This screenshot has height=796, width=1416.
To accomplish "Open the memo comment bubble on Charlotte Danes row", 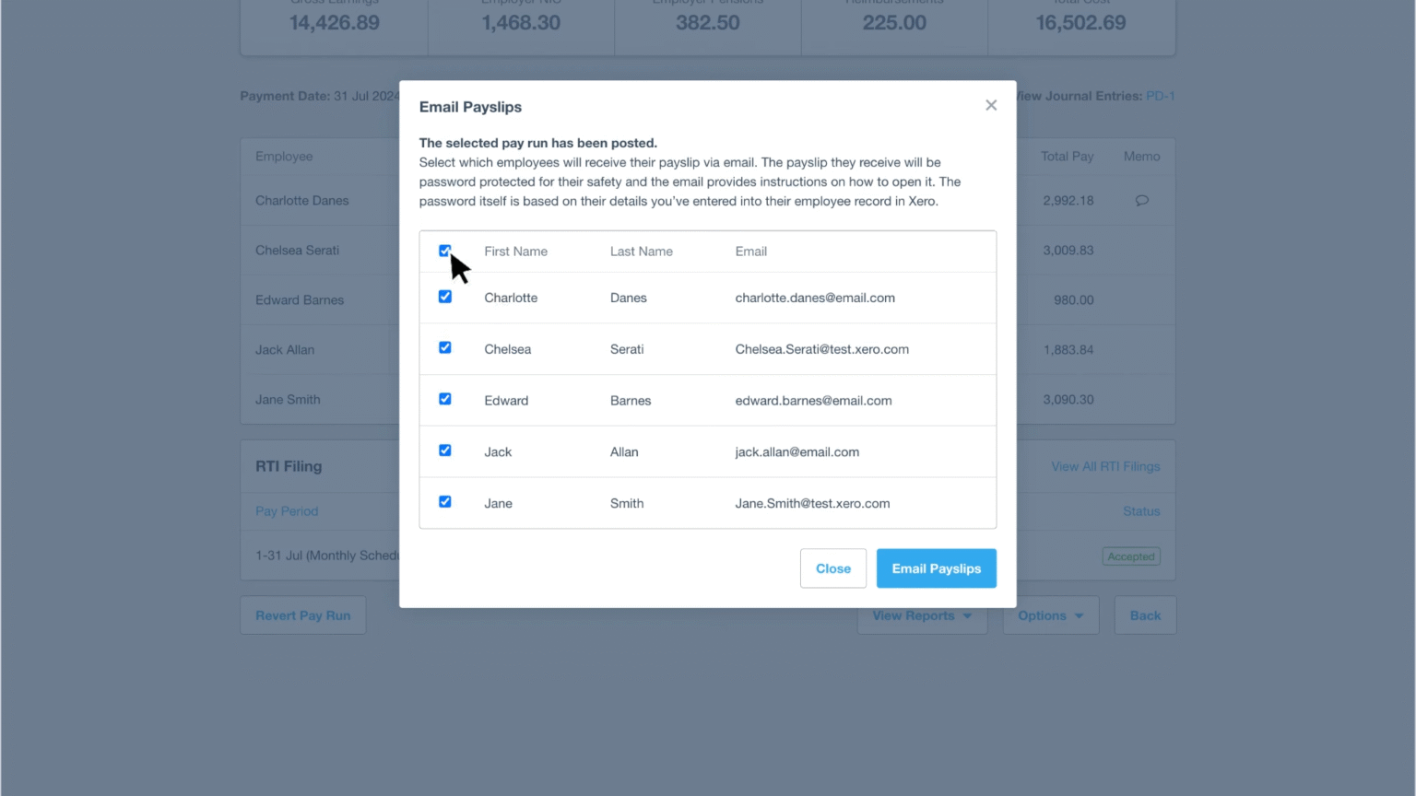I will tap(1142, 200).
